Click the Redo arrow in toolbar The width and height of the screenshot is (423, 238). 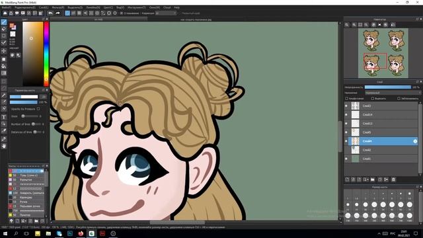(58, 13)
